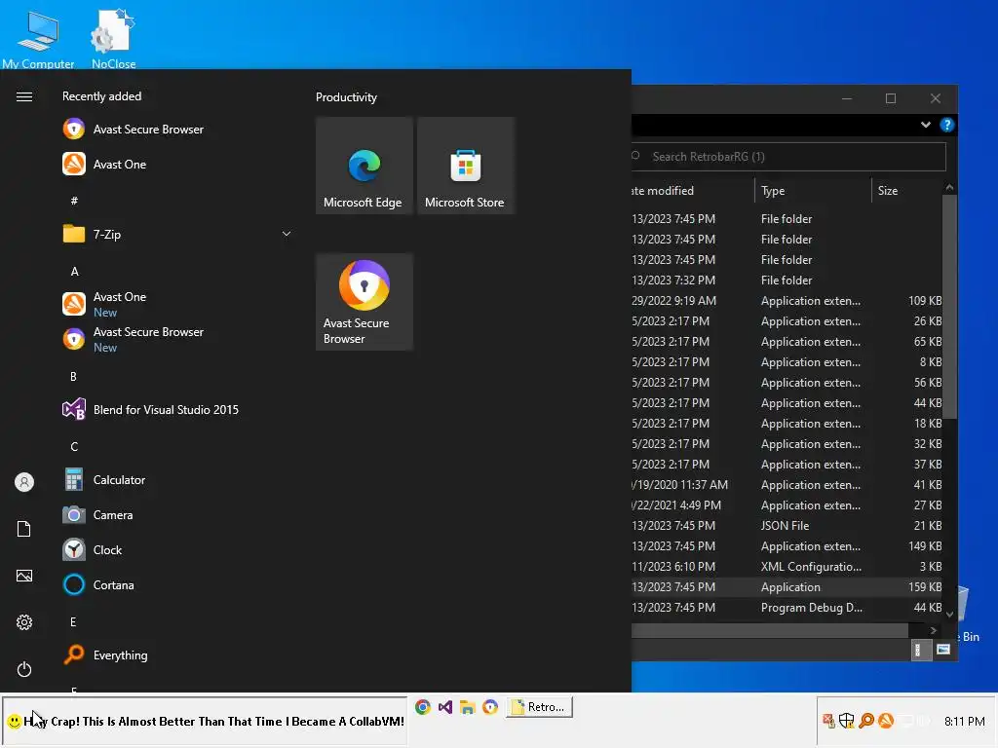
Task: Select the XML Configuration file row
Action: pyautogui.click(x=787, y=566)
